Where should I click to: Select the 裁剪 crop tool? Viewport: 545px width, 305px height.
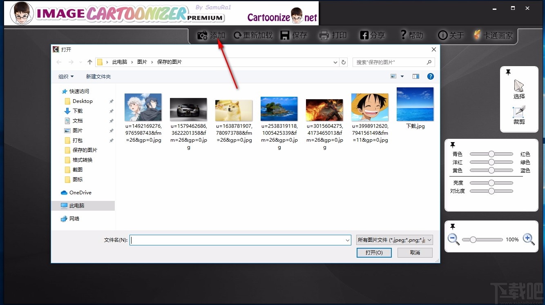519,115
